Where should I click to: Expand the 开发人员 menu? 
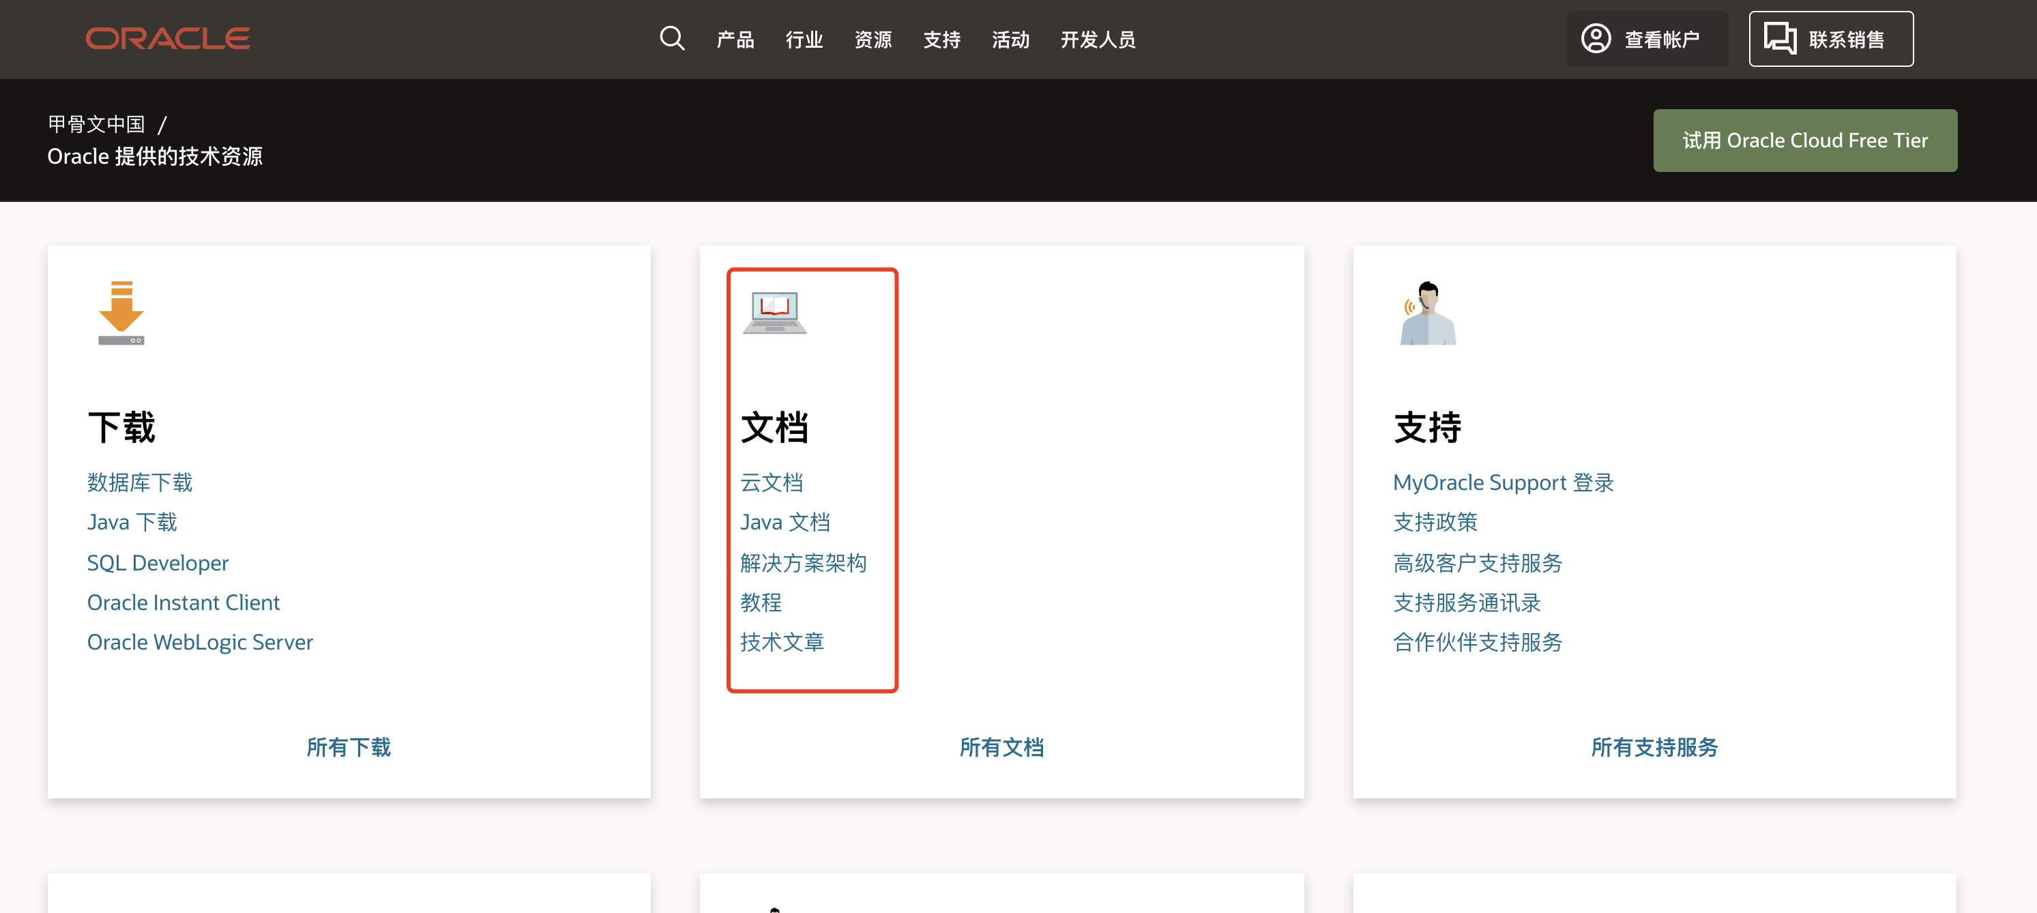[x=1098, y=40]
